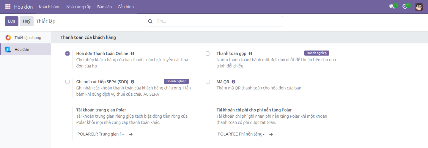
Task: Open POLARFEE account via arrow link icon
Action: tap(271, 134)
